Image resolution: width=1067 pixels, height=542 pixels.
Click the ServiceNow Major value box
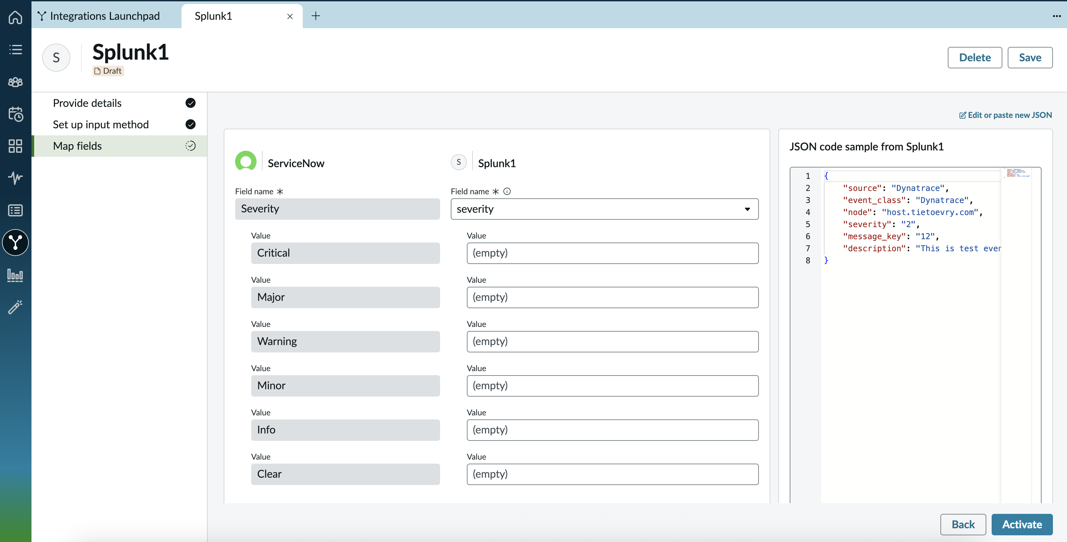click(345, 297)
